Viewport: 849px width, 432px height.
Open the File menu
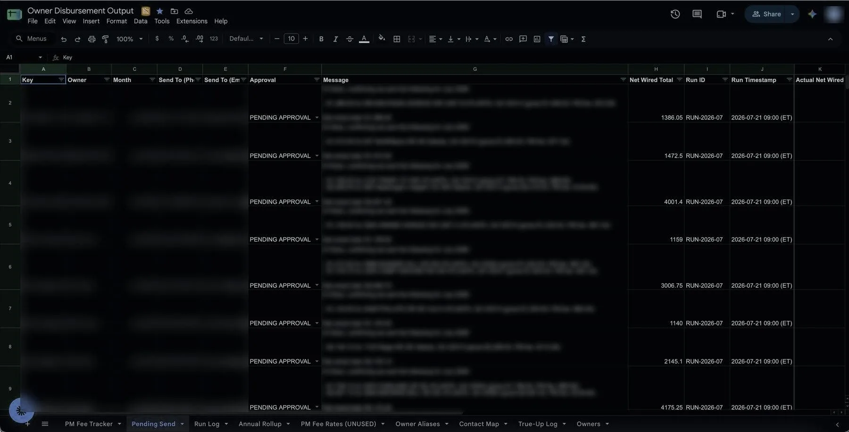coord(33,21)
